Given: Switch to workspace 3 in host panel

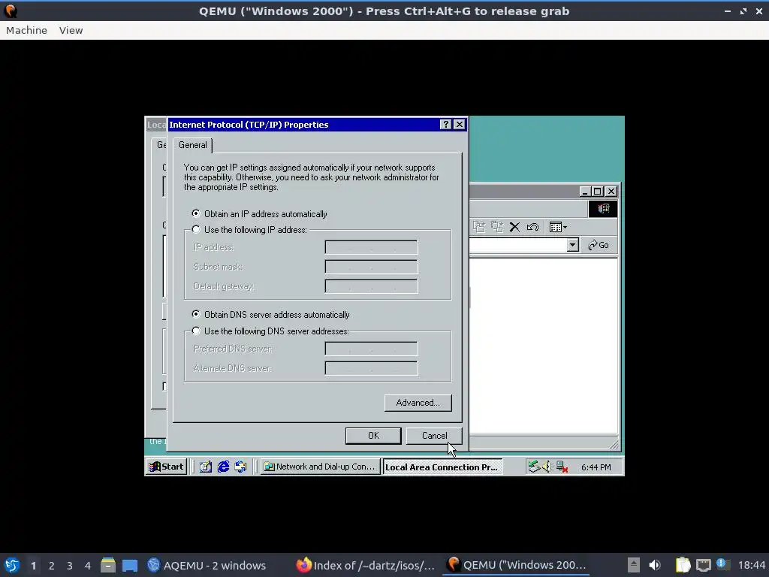Looking at the screenshot, I should (70, 566).
